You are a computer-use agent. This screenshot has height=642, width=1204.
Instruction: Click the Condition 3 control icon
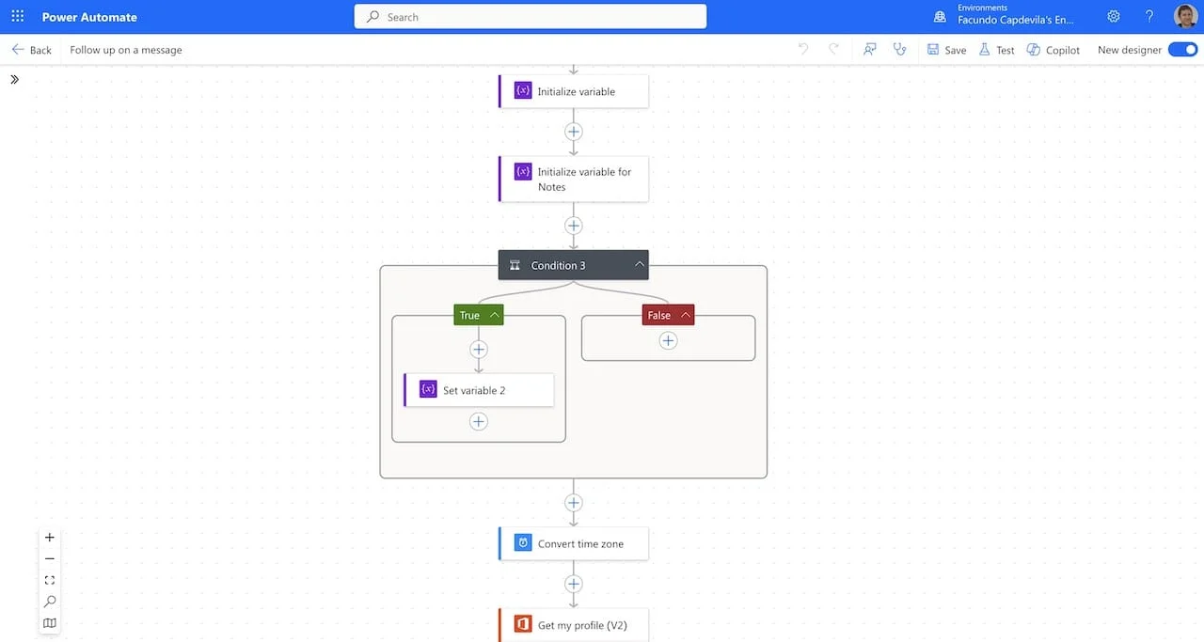[x=515, y=265]
